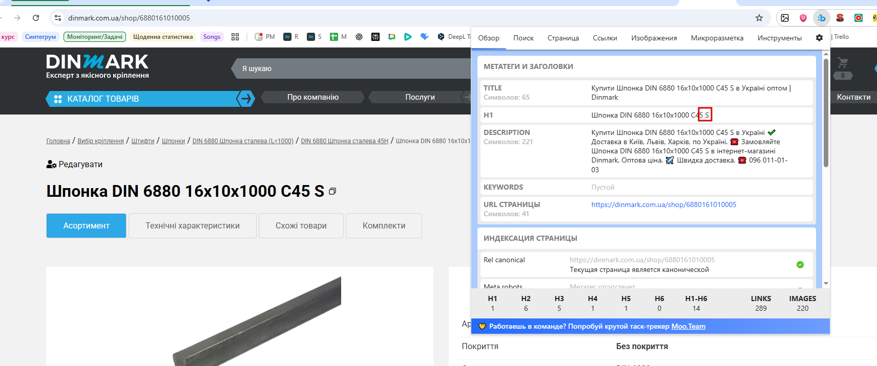Open the PM bookmark

coord(265,37)
